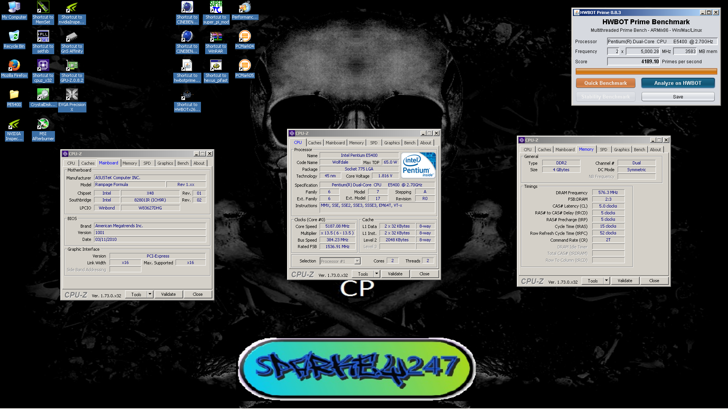This screenshot has height=409, width=728.
Task: Click the Southbridge 82801IR (ICH9R) value
Action: (150, 200)
